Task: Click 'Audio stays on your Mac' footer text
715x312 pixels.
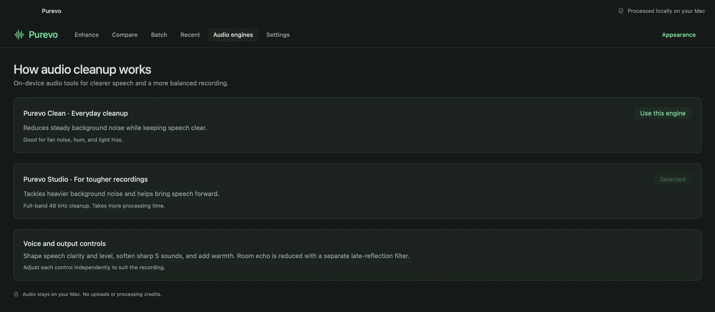Action: coord(92,294)
